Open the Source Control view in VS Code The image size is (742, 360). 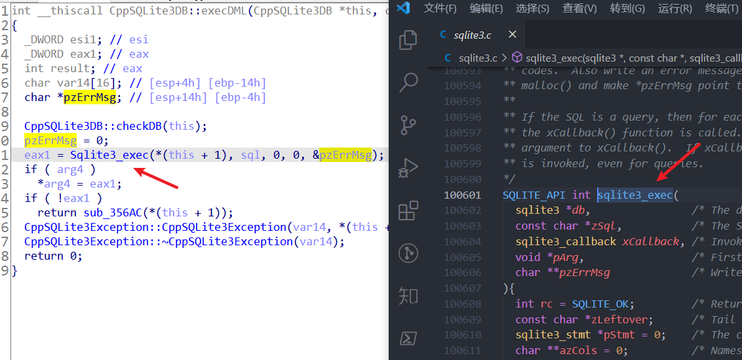[x=408, y=125]
